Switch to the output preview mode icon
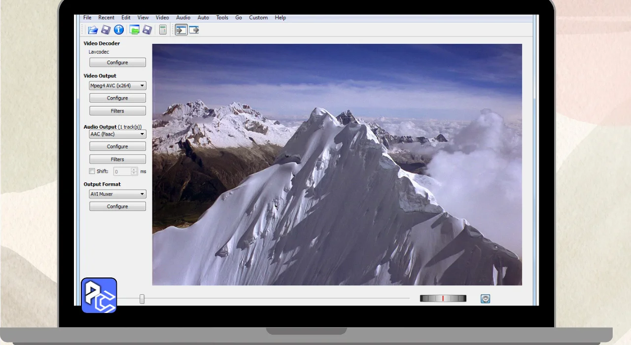This screenshot has width=631, height=345. tap(194, 30)
